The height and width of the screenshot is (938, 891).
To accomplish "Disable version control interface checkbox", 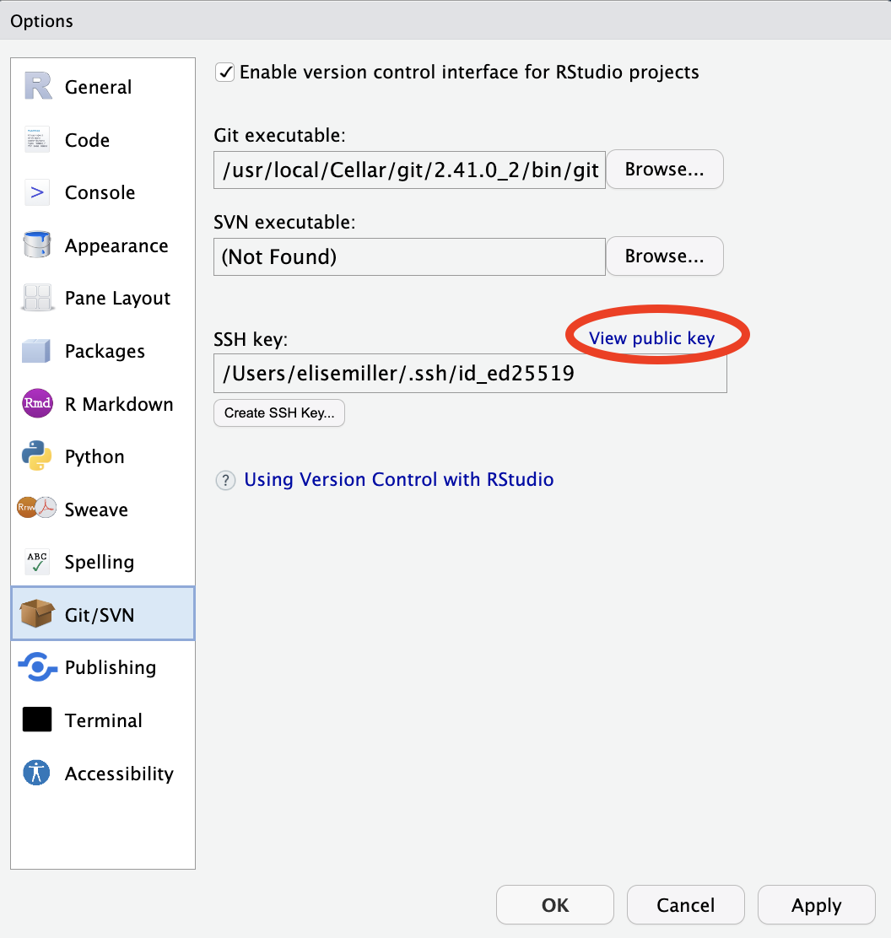I will 225,73.
